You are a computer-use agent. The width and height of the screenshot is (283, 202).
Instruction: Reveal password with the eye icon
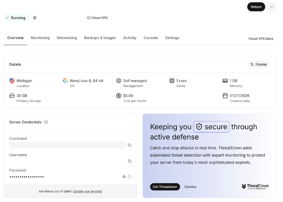(124, 177)
